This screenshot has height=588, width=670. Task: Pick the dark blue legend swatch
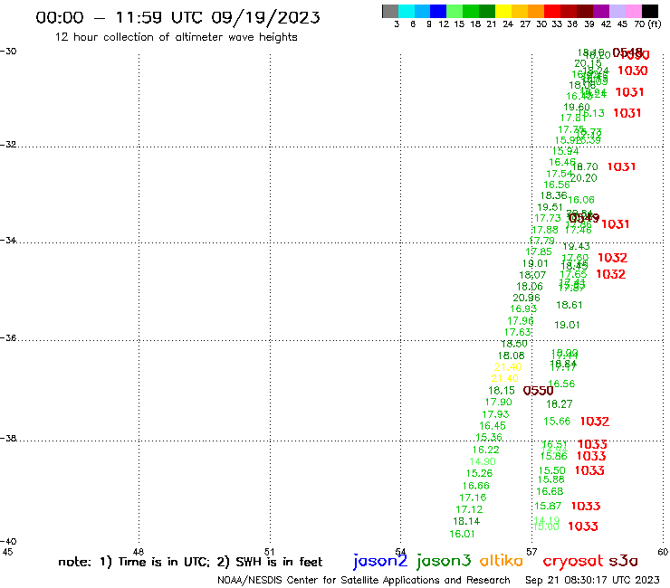point(438,11)
